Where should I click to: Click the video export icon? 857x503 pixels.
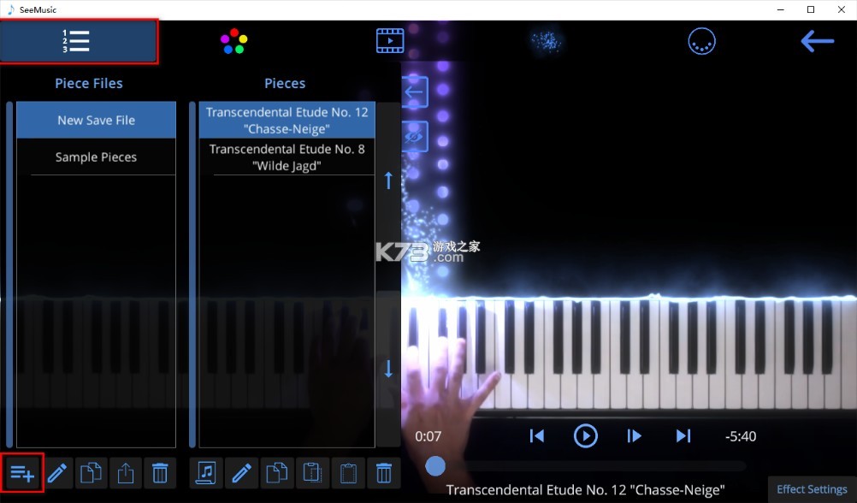point(390,39)
